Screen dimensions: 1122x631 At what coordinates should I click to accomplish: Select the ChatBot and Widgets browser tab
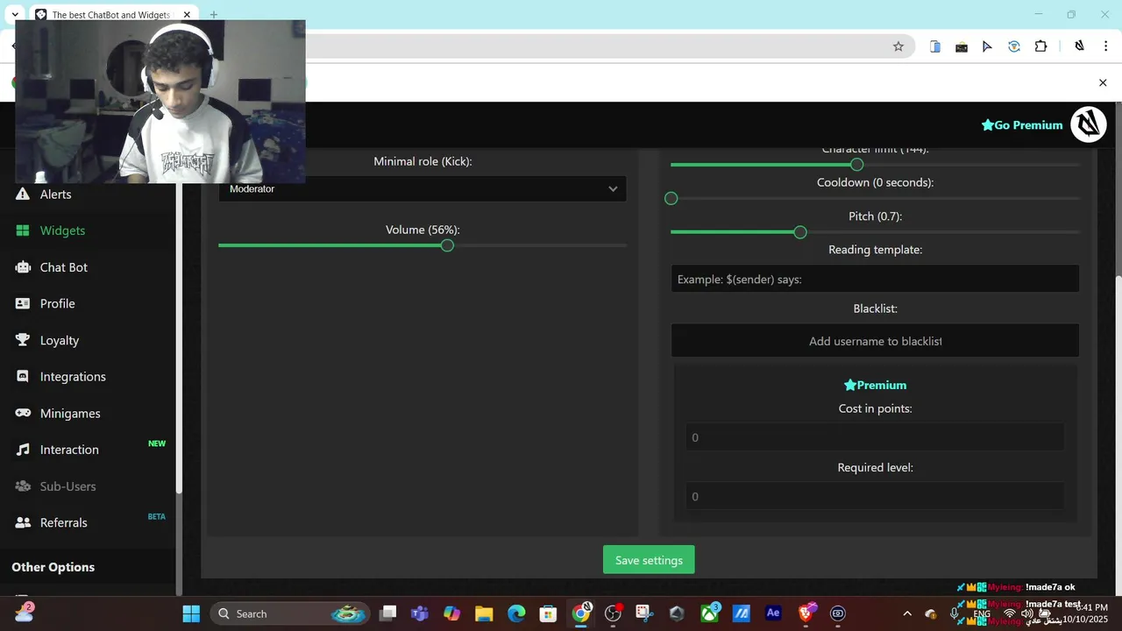[x=112, y=15]
